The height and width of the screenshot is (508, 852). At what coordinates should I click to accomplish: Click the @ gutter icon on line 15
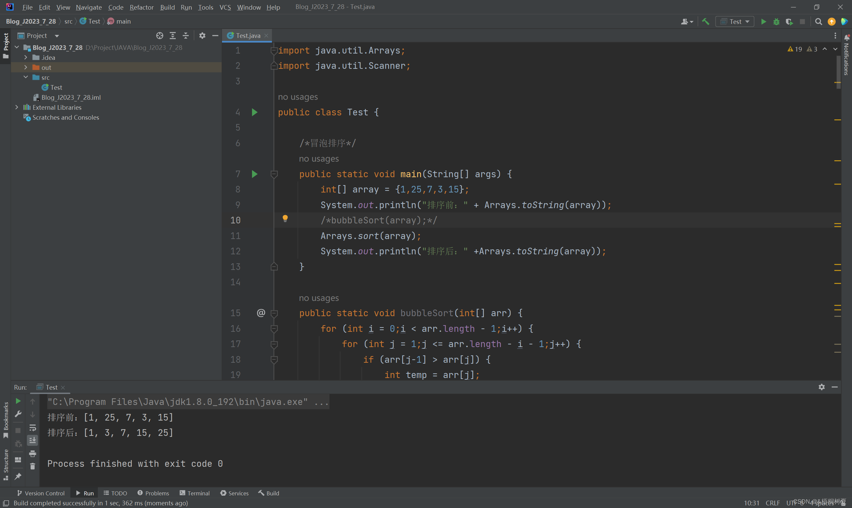point(261,313)
